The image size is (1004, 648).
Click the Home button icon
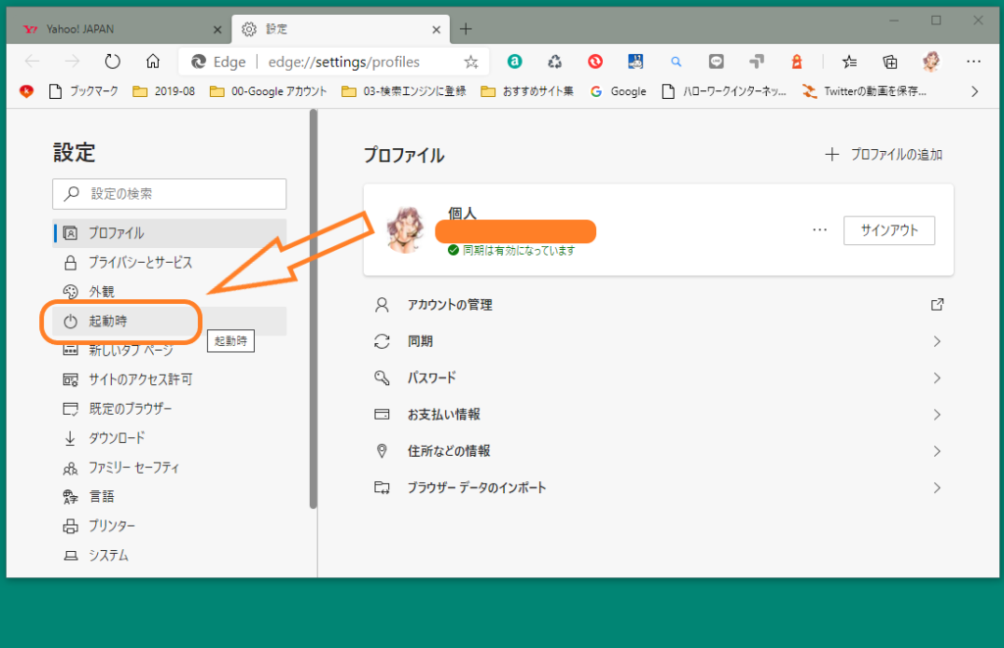point(152,61)
